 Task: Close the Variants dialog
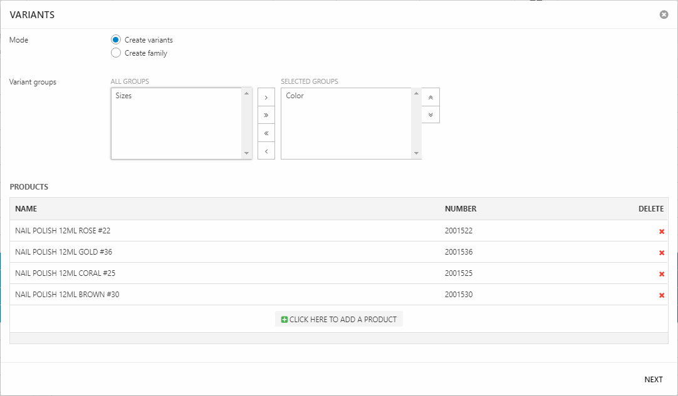(664, 14)
